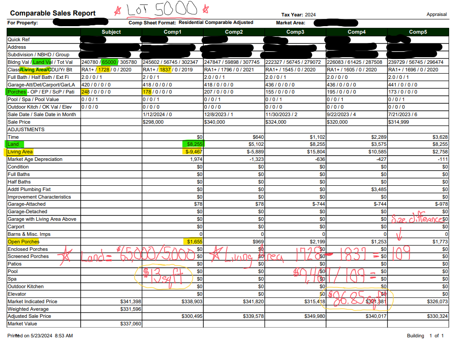Click the "Market Area:" label
The height and width of the screenshot is (340, 458).
click(x=291, y=23)
